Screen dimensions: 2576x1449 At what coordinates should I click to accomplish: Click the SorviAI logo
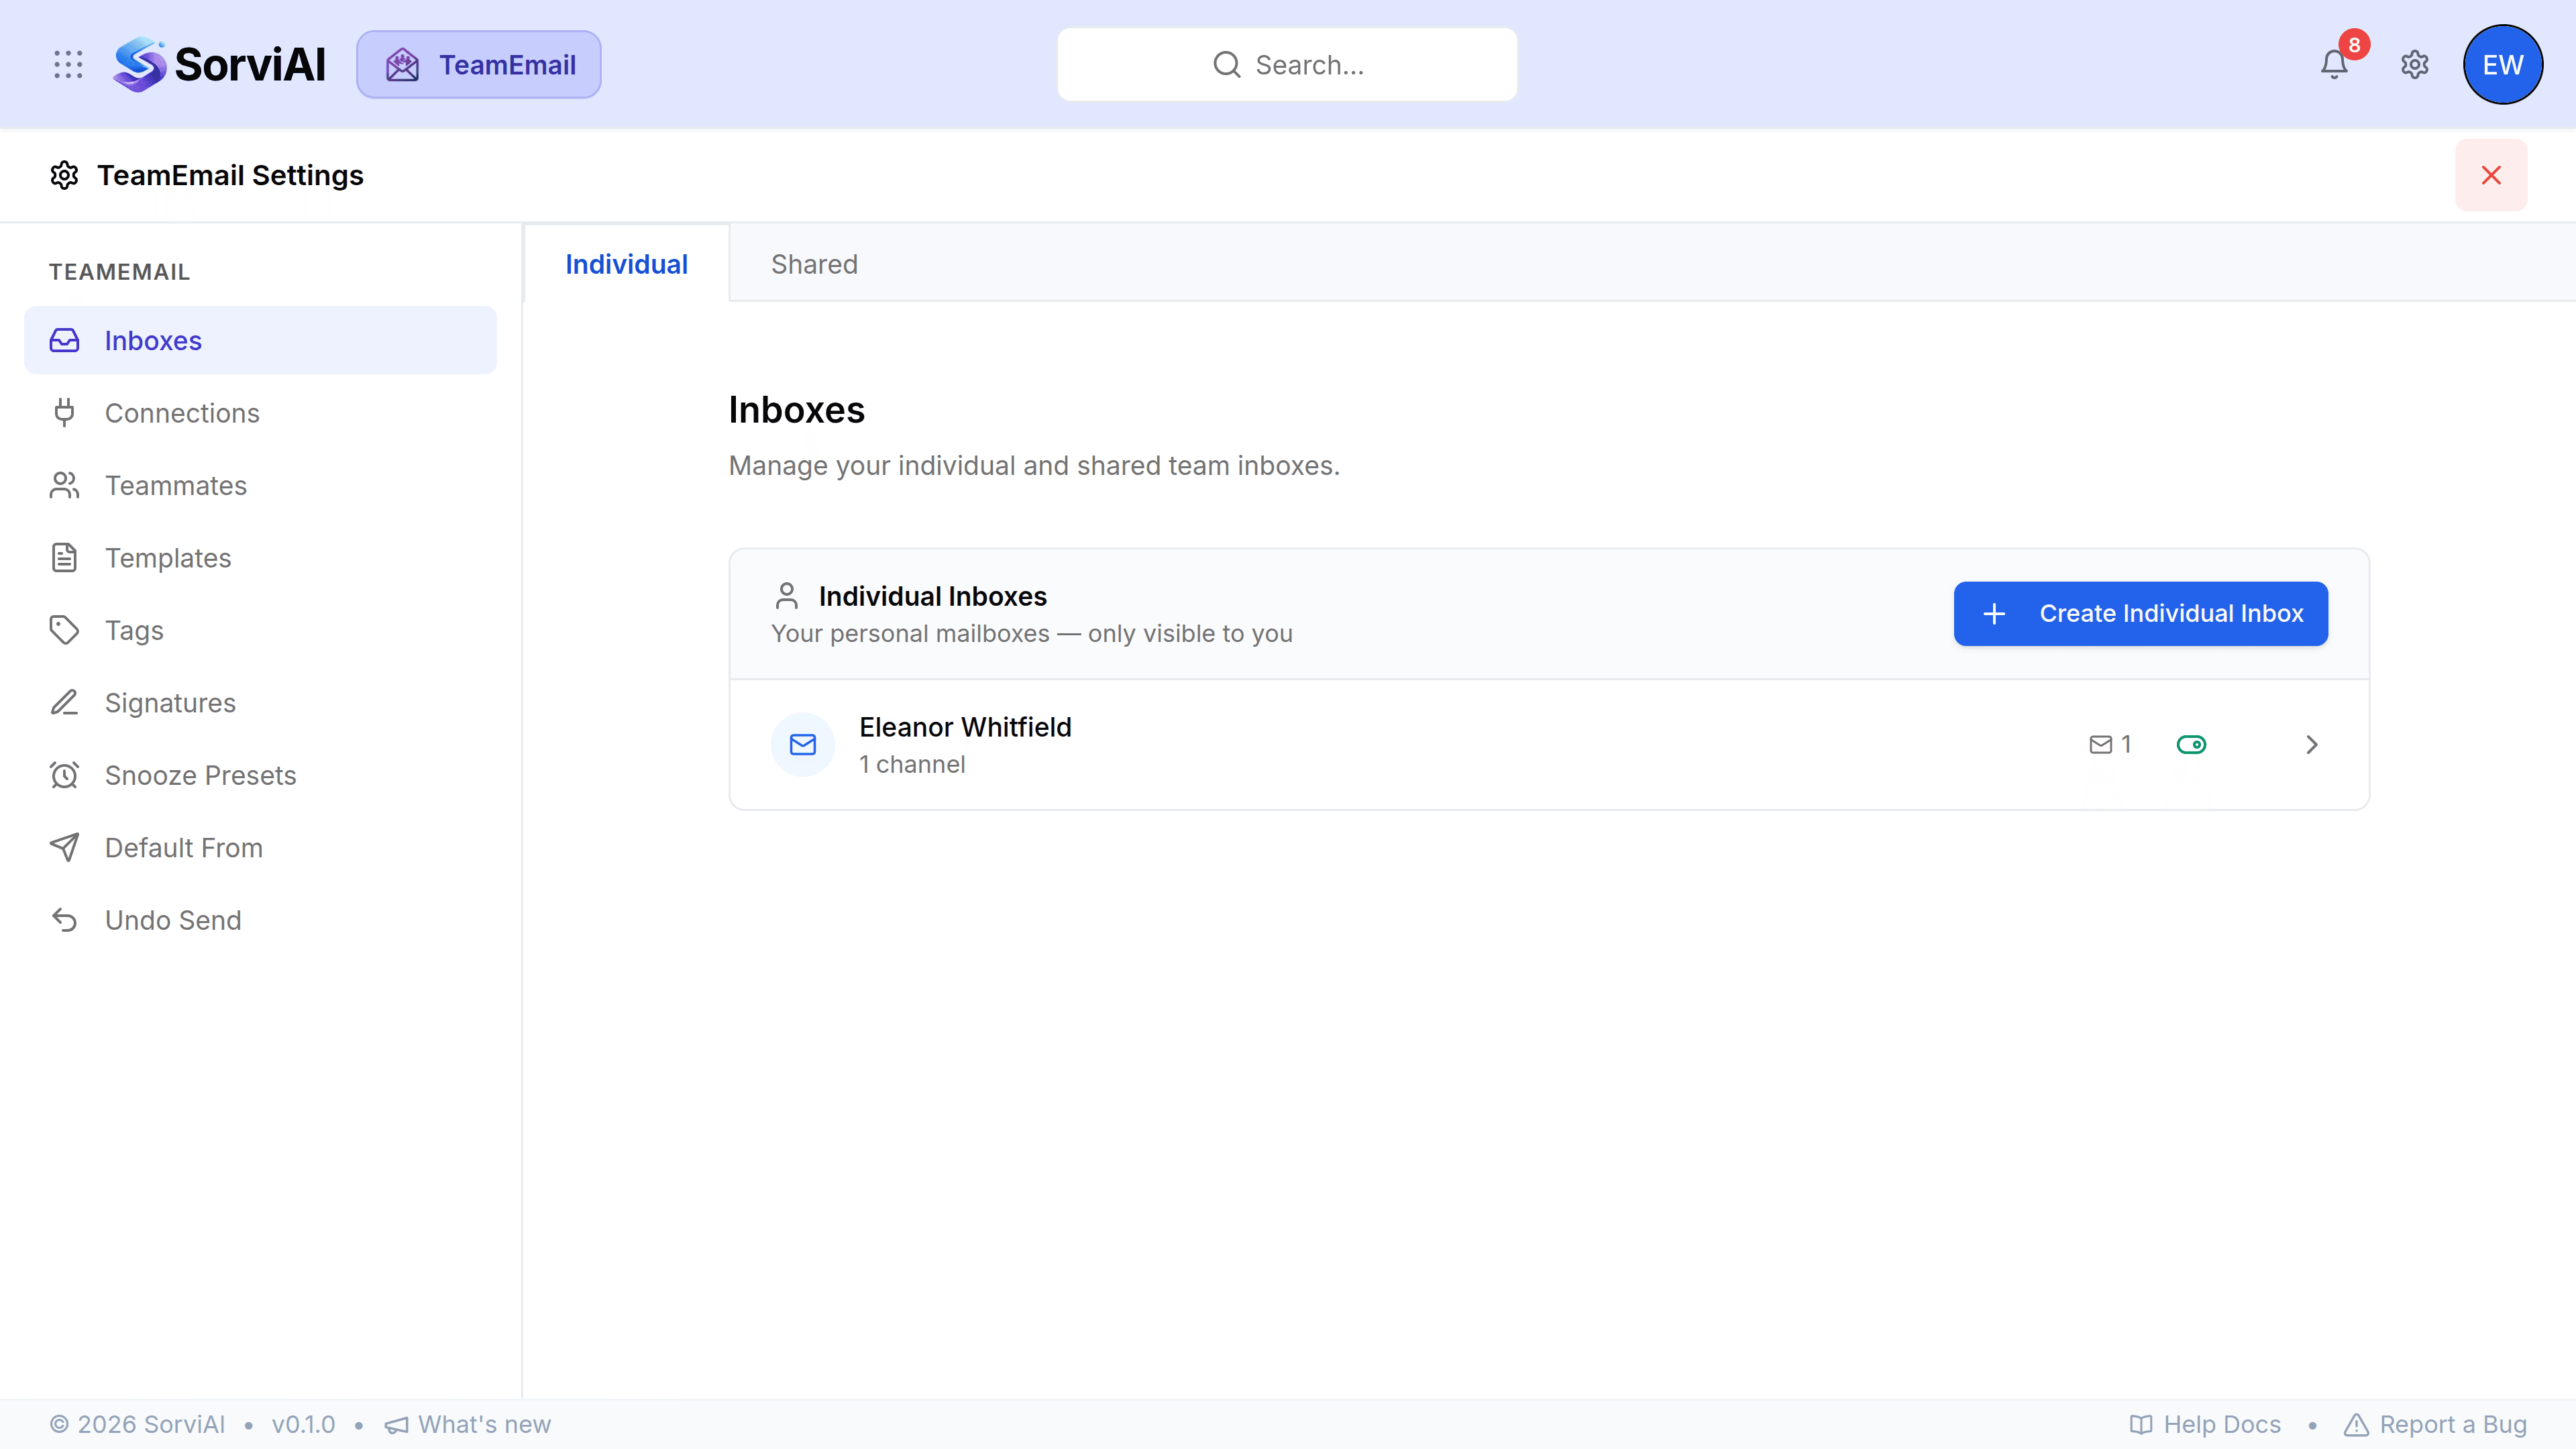coord(219,65)
